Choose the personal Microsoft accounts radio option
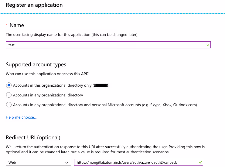Image resolution: width=225 pixels, height=167 pixels. click(9, 105)
